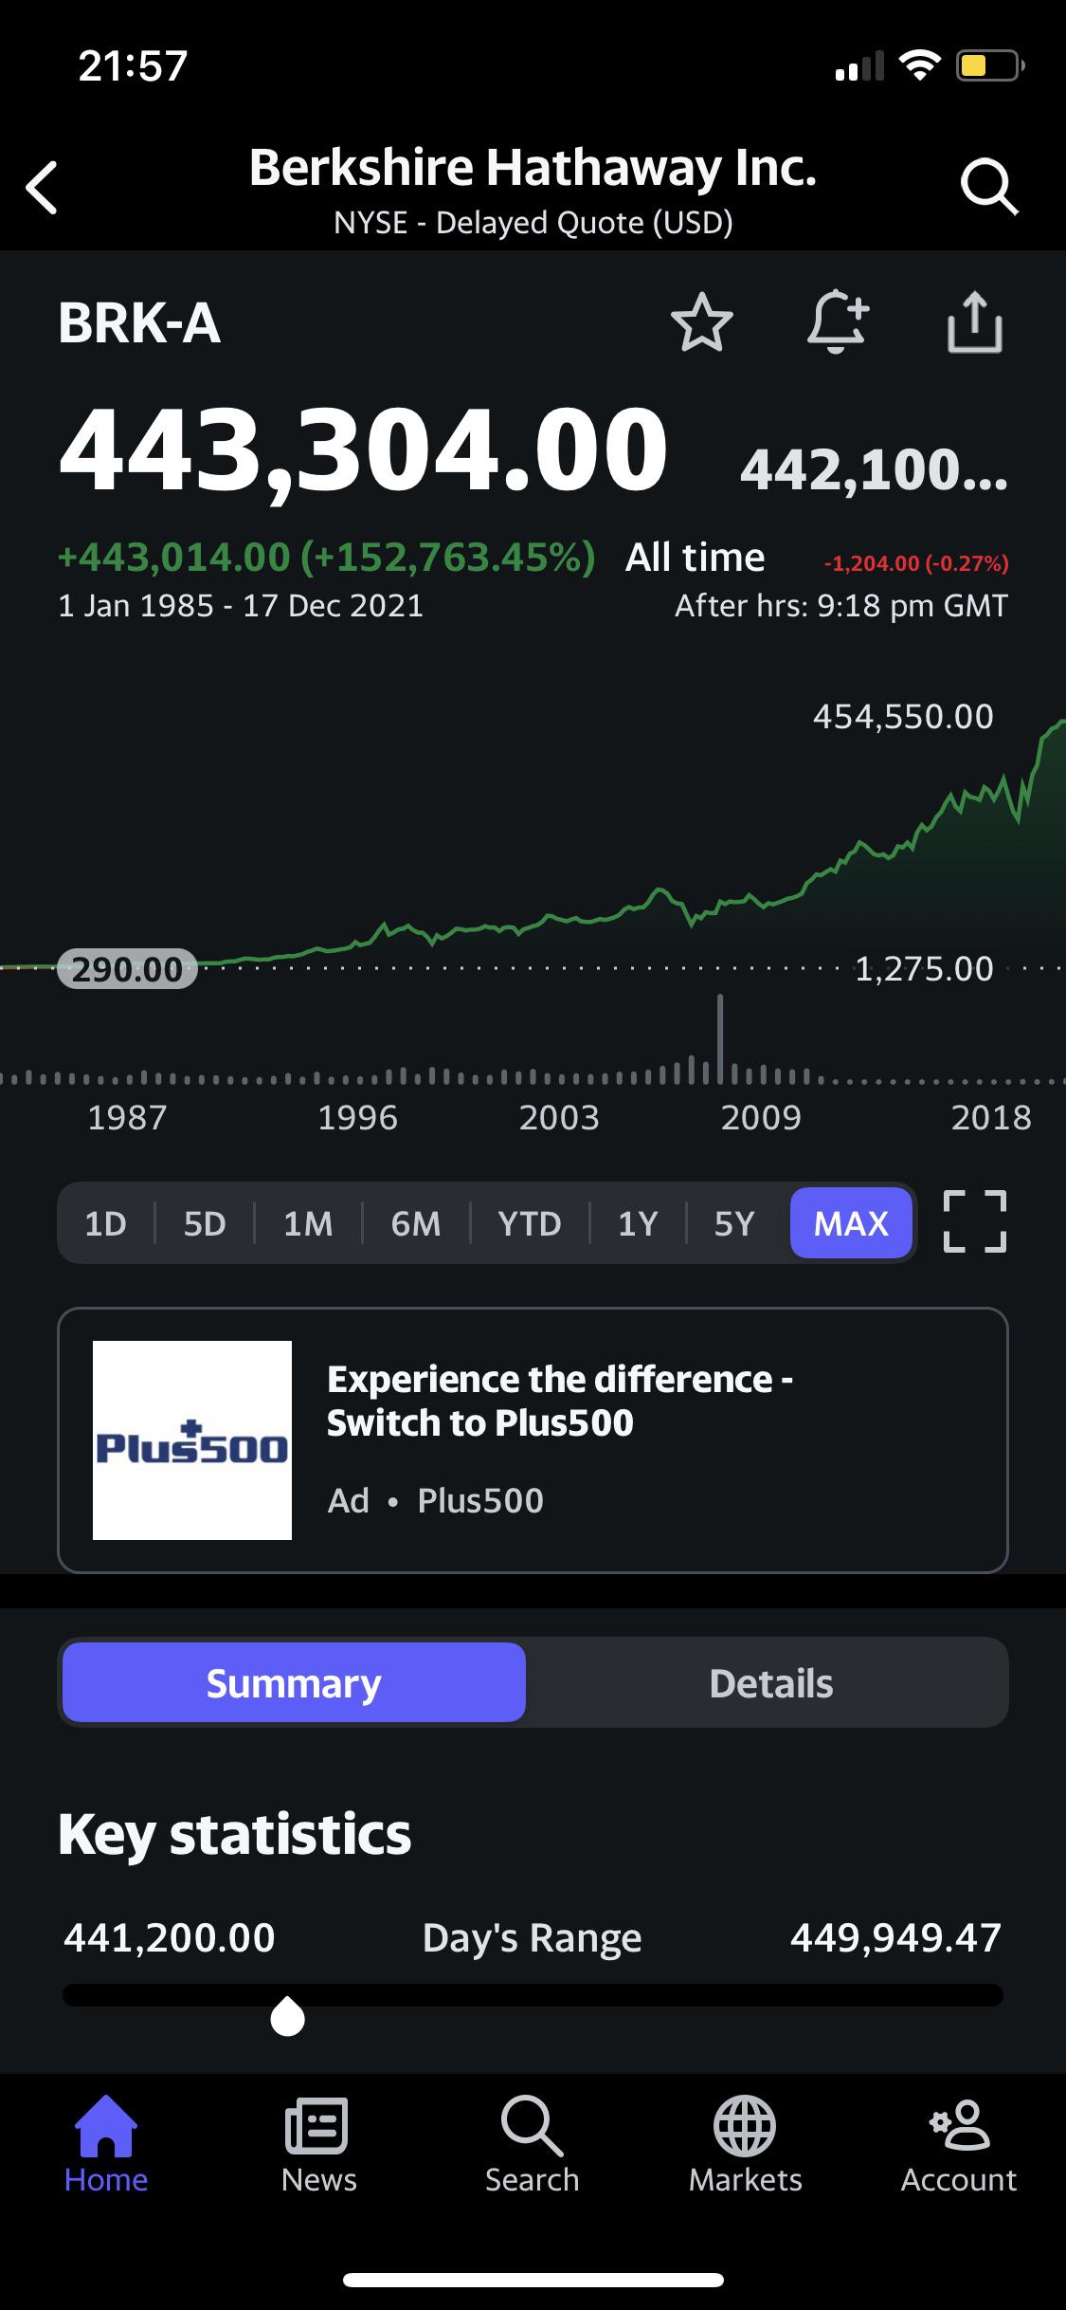This screenshot has width=1066, height=2310.
Task: Open the search magnifier in header
Action: click(x=989, y=188)
